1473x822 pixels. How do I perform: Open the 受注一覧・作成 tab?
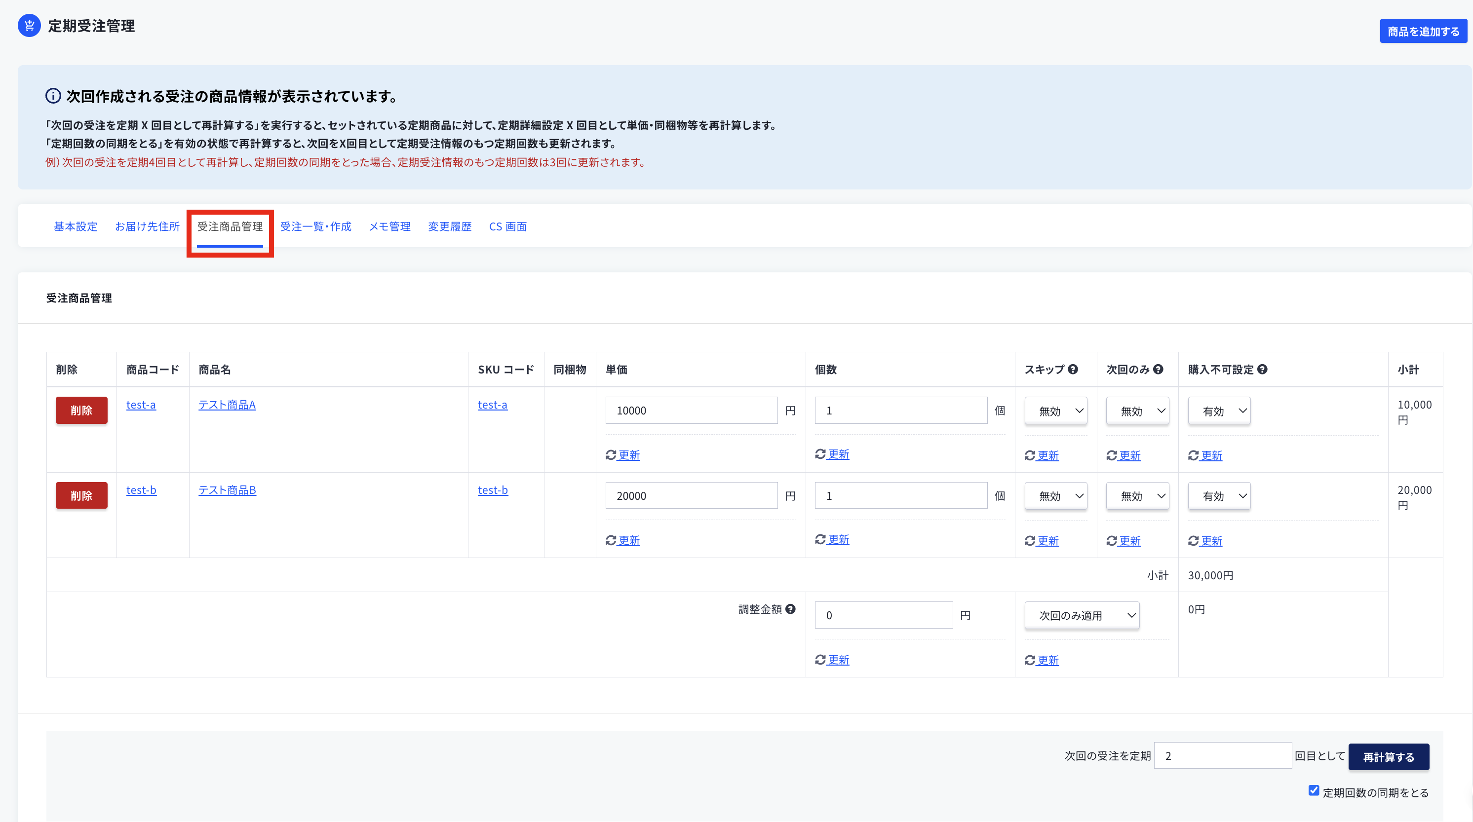pyautogui.click(x=315, y=226)
